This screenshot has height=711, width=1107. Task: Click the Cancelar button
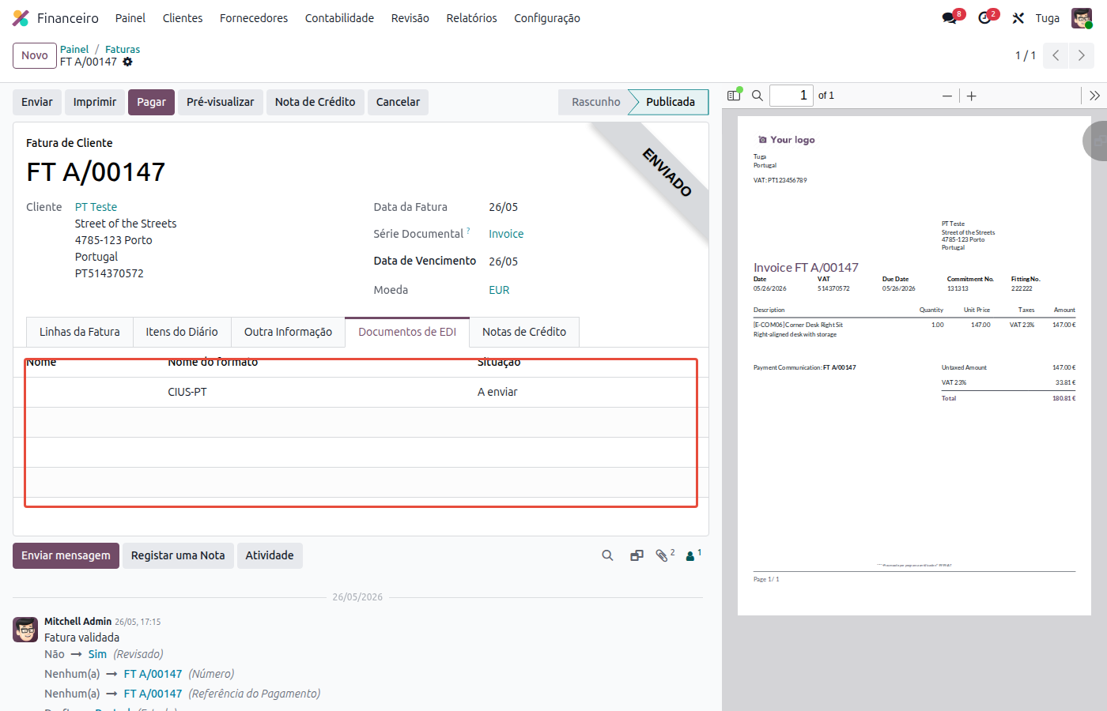pos(398,102)
